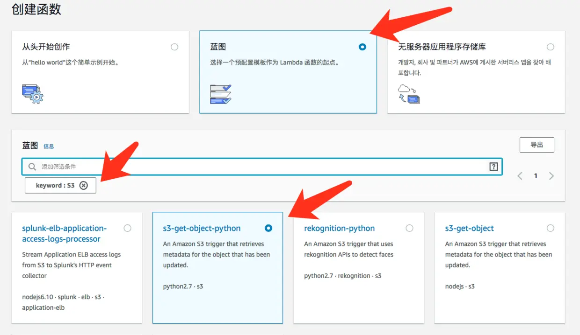Click page number 1
The image size is (580, 335).
[536, 176]
